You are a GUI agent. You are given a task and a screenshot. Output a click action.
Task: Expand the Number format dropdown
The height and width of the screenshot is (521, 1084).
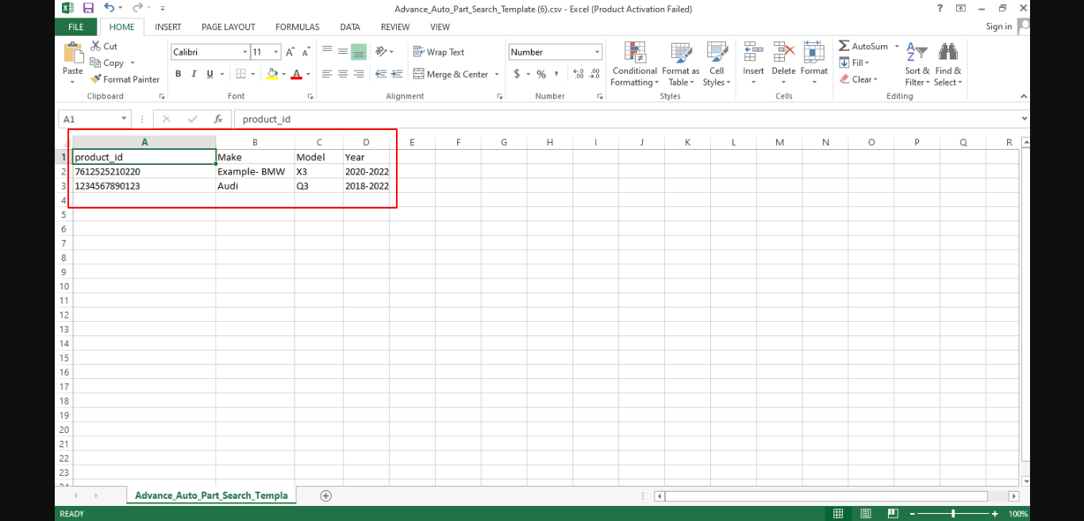coord(597,52)
